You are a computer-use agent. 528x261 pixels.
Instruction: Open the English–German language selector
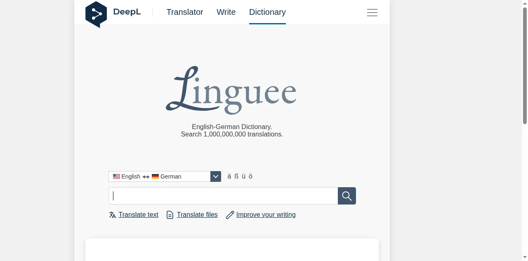click(165, 176)
